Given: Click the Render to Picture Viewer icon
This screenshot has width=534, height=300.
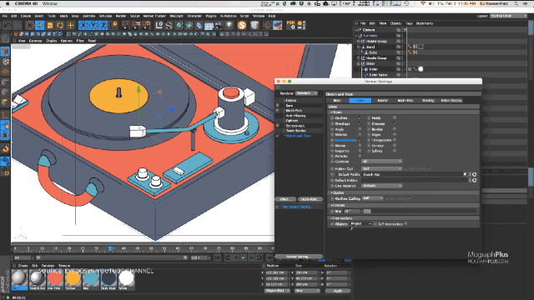Looking at the screenshot, I should pos(136,25).
